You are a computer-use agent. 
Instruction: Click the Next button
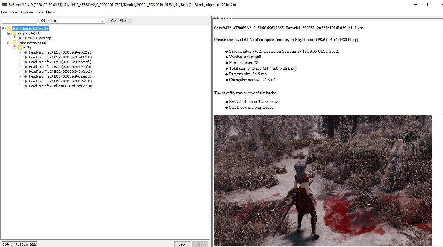coord(200,244)
